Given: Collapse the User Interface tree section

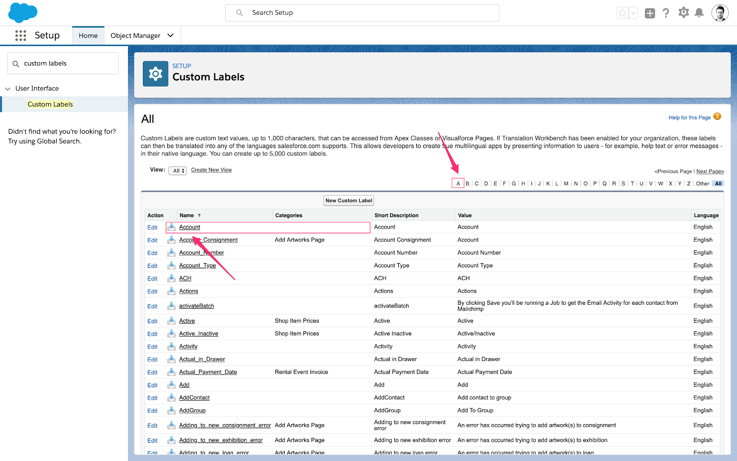Looking at the screenshot, I should click(x=8, y=89).
